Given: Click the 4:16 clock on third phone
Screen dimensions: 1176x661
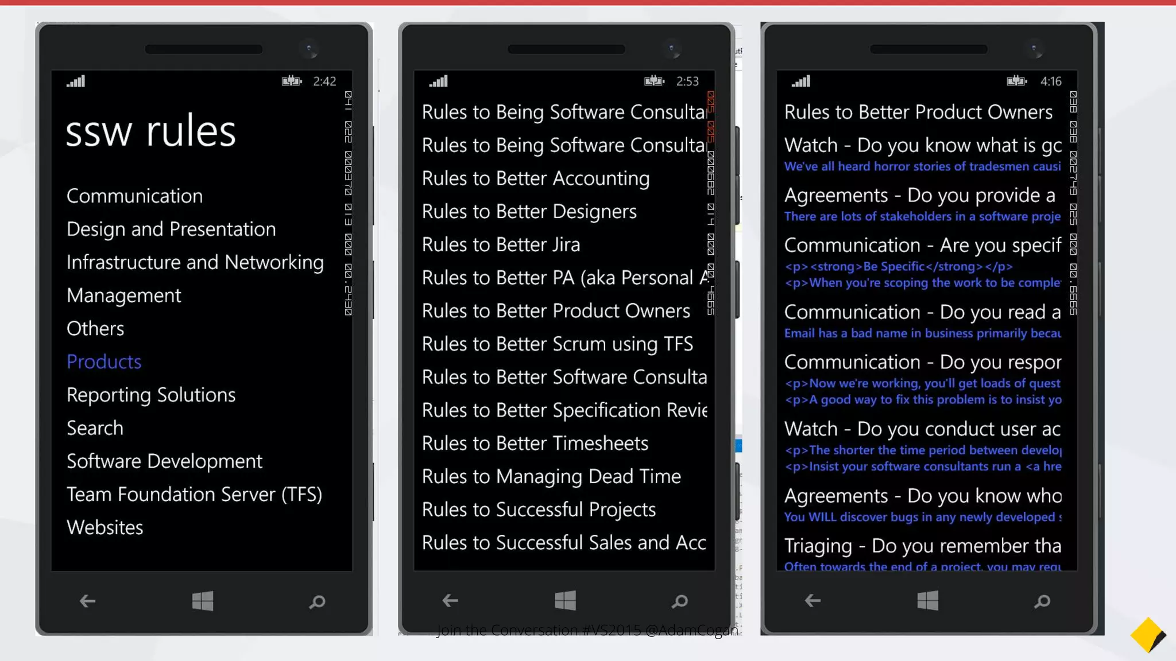Looking at the screenshot, I should (x=1051, y=81).
